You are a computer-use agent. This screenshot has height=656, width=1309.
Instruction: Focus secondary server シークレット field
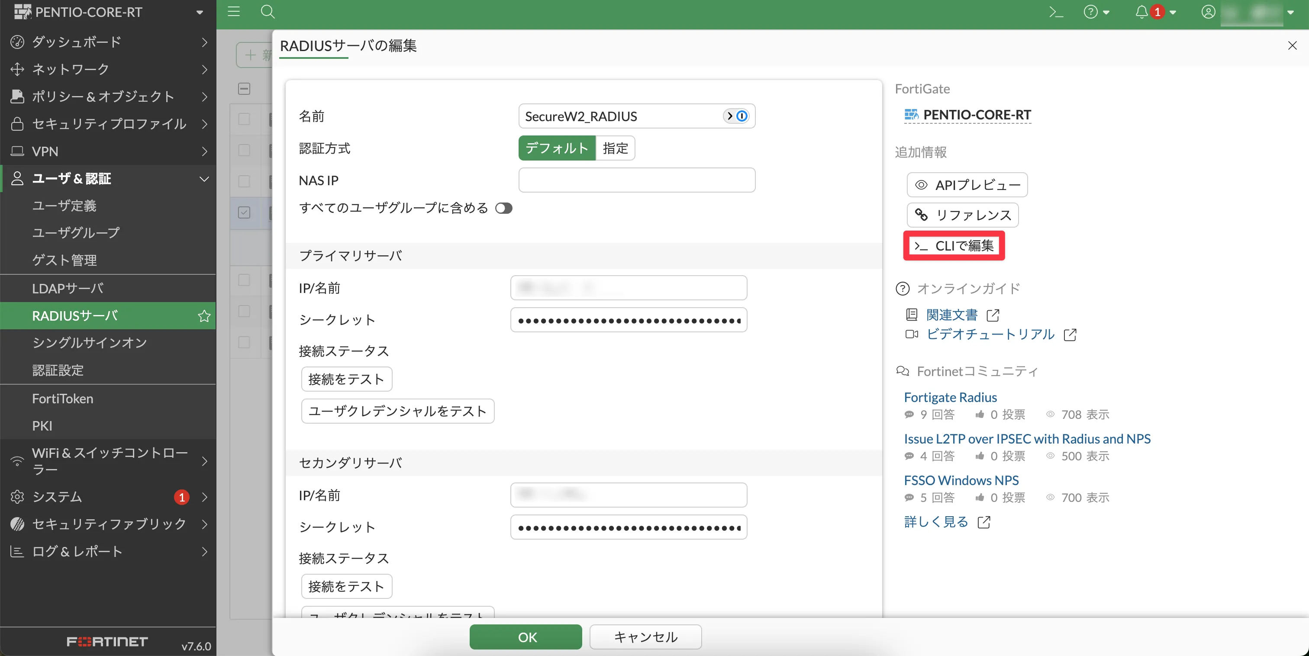click(628, 527)
